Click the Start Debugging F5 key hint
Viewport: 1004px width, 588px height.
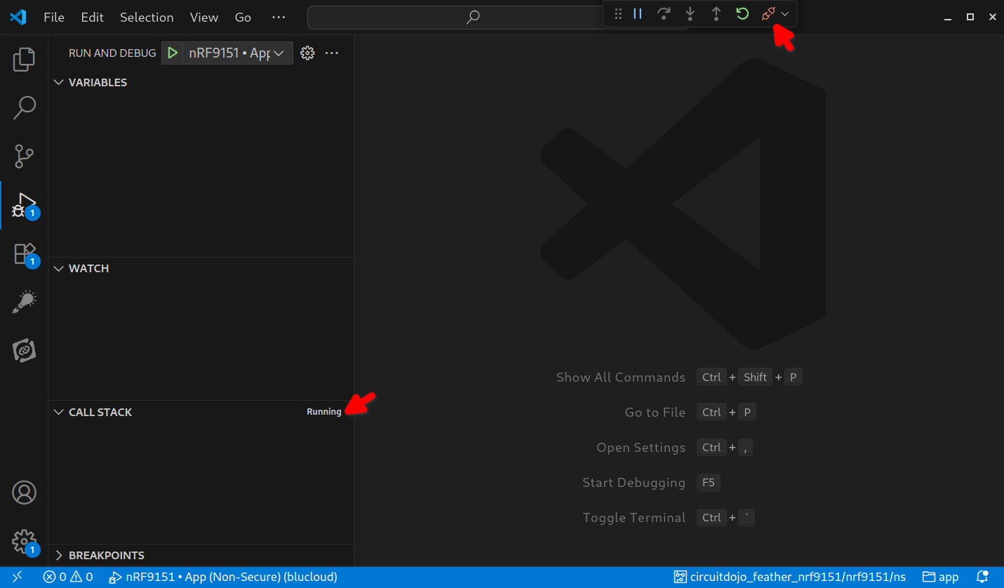click(x=709, y=483)
